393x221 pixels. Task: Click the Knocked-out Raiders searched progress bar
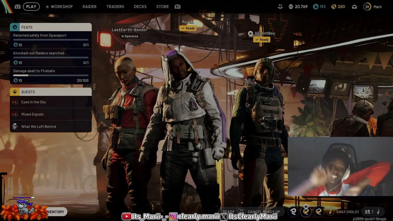[51, 57]
